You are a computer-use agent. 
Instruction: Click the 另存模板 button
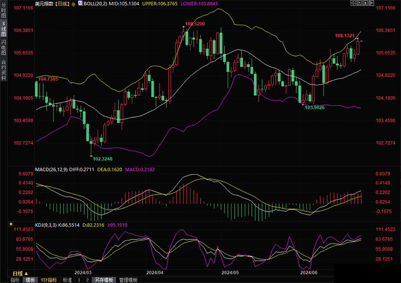pyautogui.click(x=102, y=280)
